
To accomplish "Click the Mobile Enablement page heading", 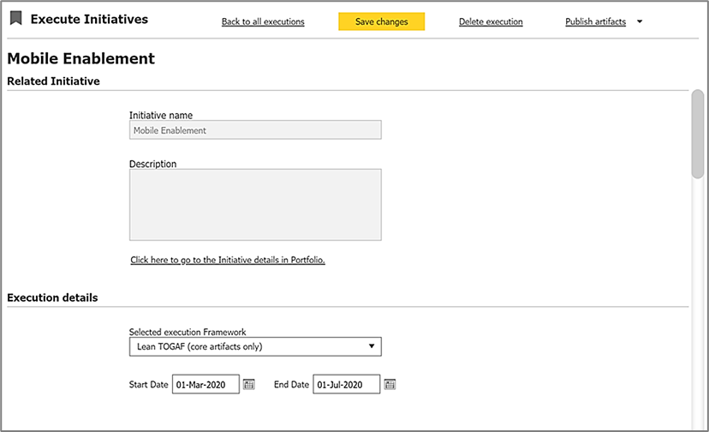I will (80, 59).
